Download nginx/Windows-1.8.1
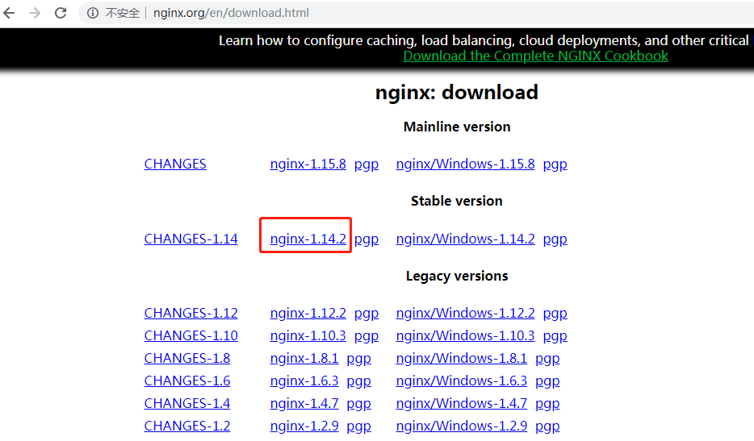This screenshot has width=754, height=441. coord(461,359)
